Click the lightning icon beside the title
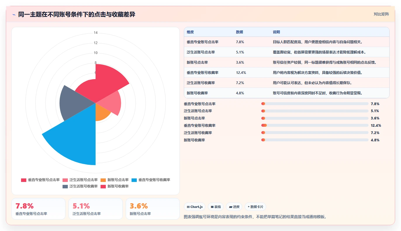The image size is (401, 231). [x=14, y=14]
